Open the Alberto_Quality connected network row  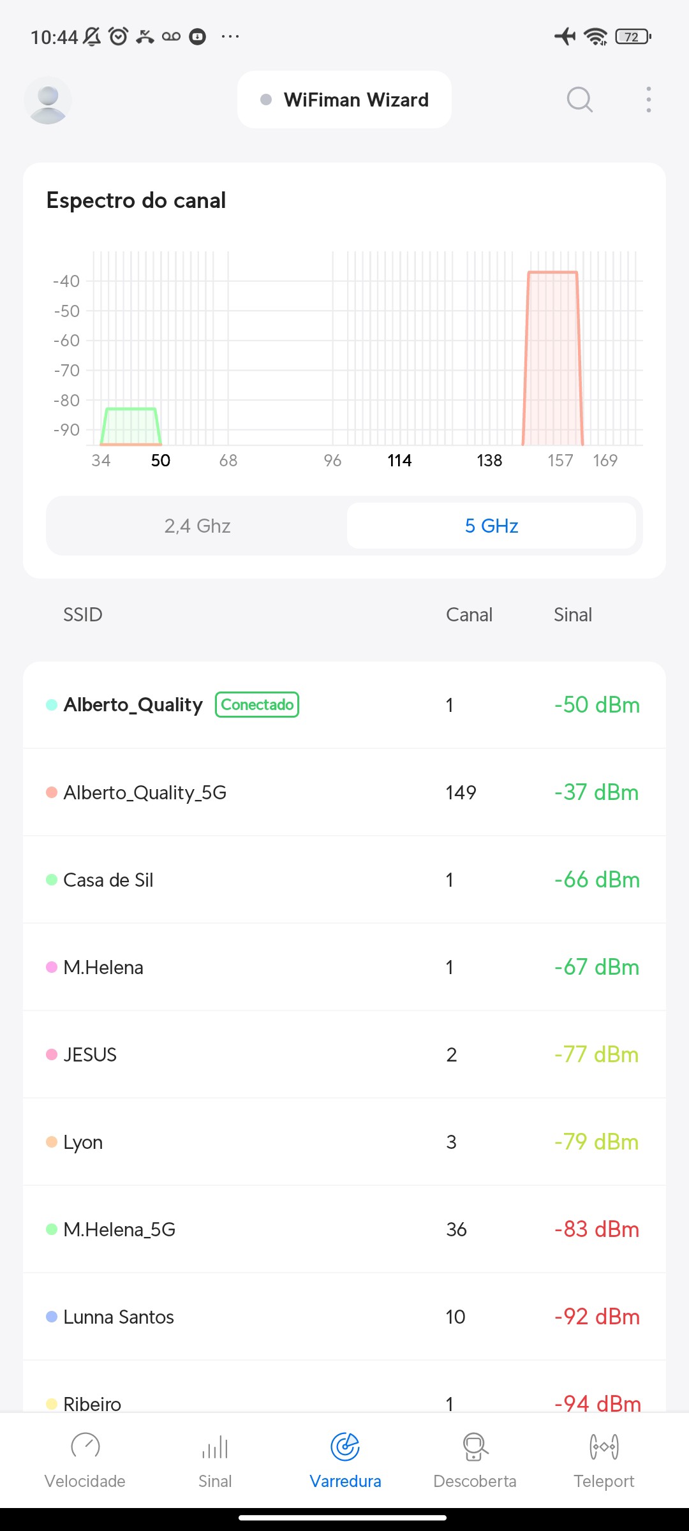(x=344, y=705)
